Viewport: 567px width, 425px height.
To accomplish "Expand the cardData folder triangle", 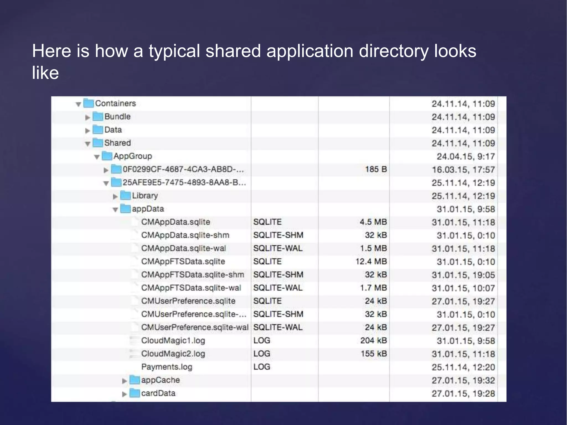I will click(124, 394).
